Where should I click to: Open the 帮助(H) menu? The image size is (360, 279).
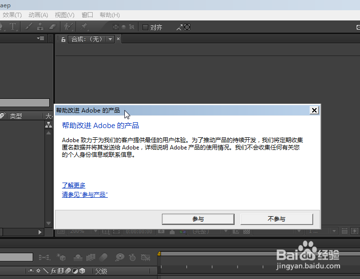110,15
